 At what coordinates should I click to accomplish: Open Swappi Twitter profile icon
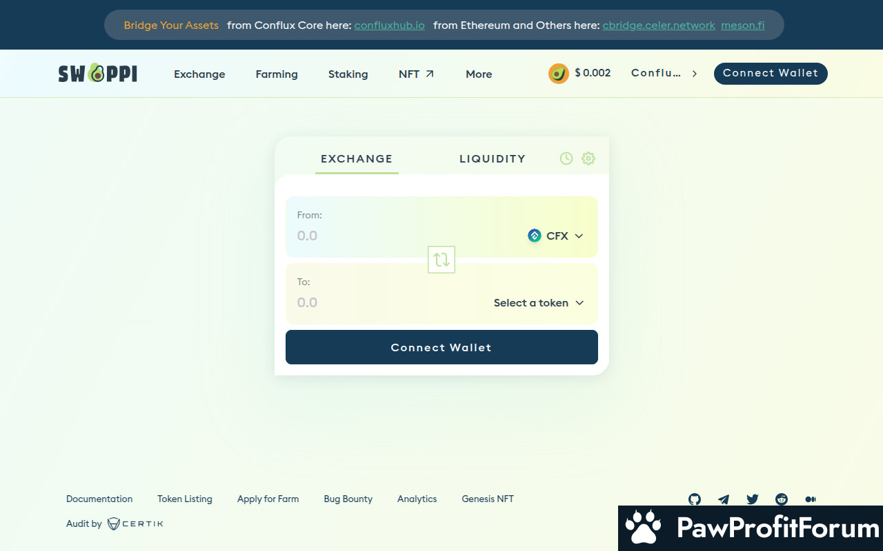[753, 499]
